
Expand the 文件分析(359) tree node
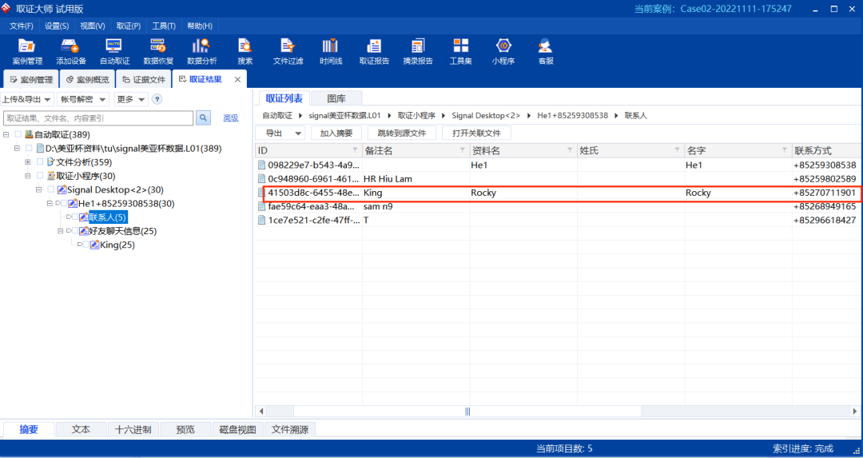point(28,162)
